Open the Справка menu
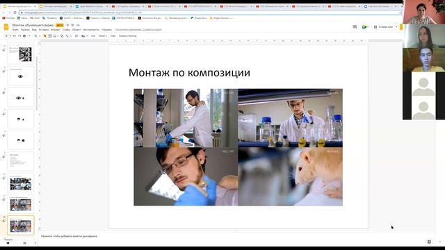Screen dimensions: 445x250 (x=106, y=29)
